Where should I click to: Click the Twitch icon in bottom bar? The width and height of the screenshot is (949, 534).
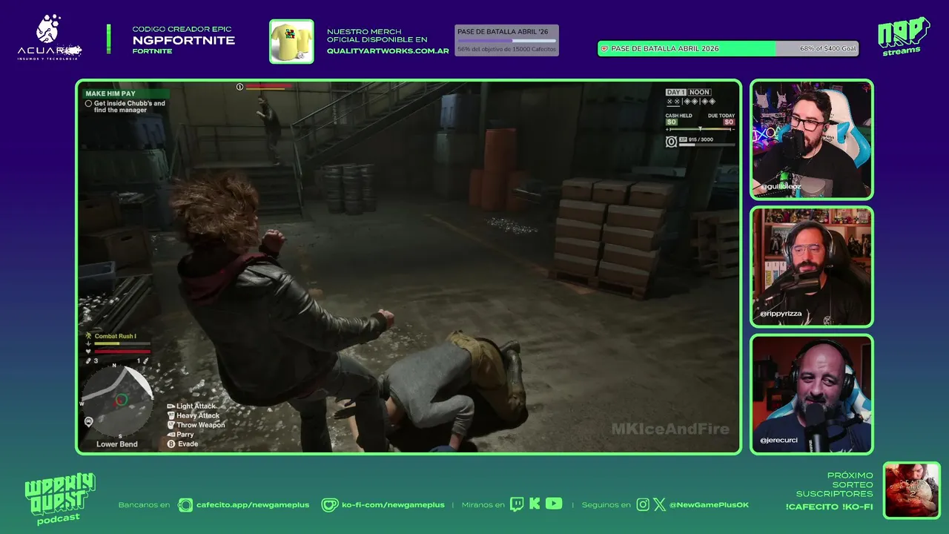click(517, 504)
